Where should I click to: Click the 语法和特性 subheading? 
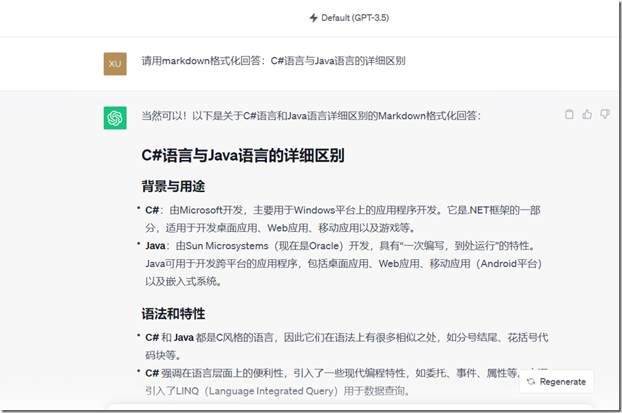173,314
